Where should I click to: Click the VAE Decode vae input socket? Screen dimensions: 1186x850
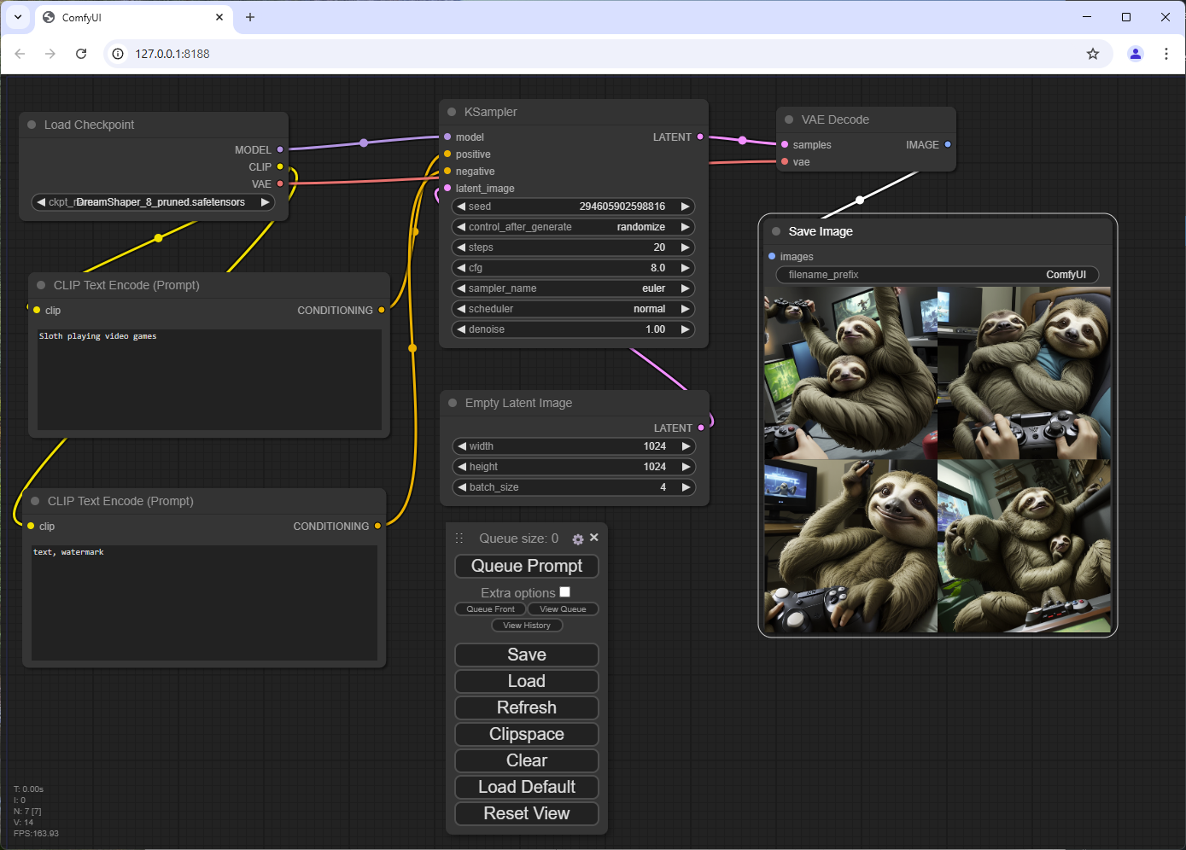click(785, 161)
